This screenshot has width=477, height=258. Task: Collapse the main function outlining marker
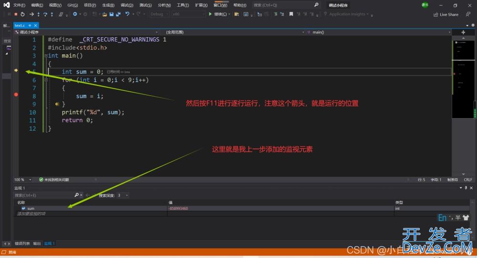point(46,56)
